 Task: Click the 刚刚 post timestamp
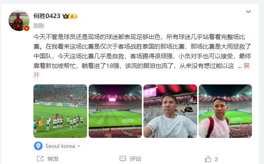[39, 26]
